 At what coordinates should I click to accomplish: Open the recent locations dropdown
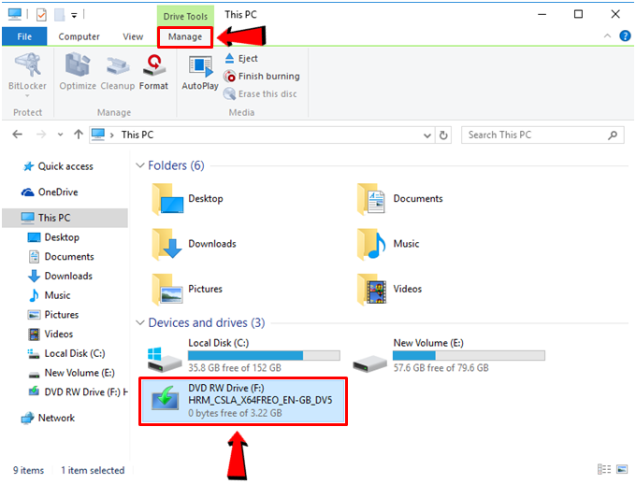pyautogui.click(x=60, y=135)
